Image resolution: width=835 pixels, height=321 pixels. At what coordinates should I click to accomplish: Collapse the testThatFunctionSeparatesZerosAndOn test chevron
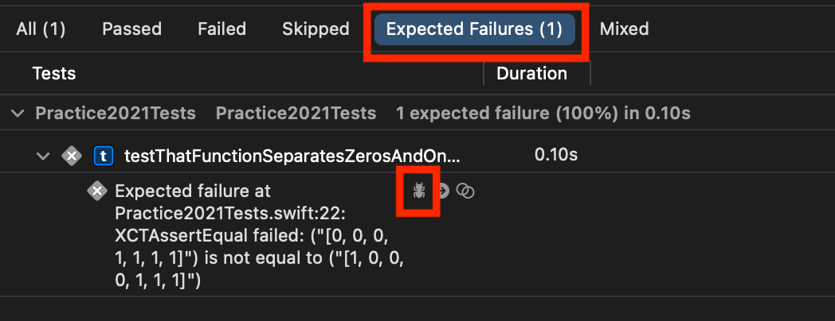[x=42, y=156]
